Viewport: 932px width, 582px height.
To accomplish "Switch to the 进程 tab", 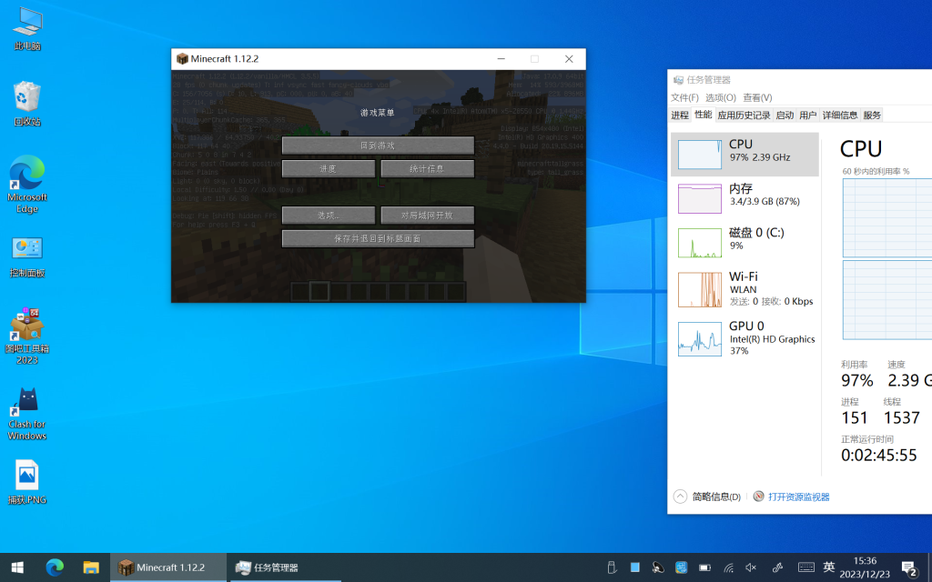I will (680, 115).
